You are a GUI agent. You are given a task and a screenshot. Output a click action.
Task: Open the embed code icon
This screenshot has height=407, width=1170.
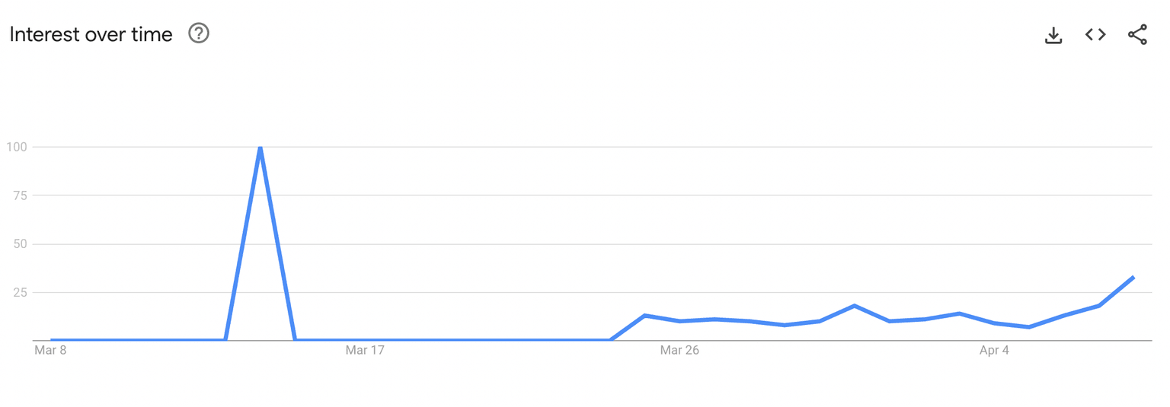(1095, 35)
